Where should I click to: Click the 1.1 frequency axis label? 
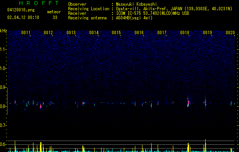pyautogui.click(x=3, y=49)
